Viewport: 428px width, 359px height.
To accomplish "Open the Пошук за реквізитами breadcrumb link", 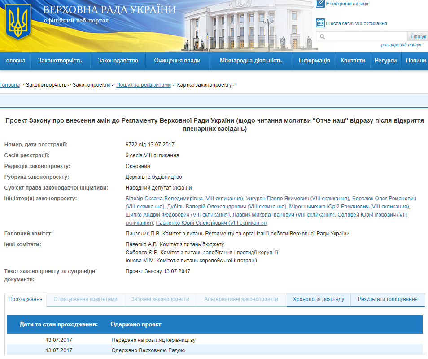I will click(144, 85).
